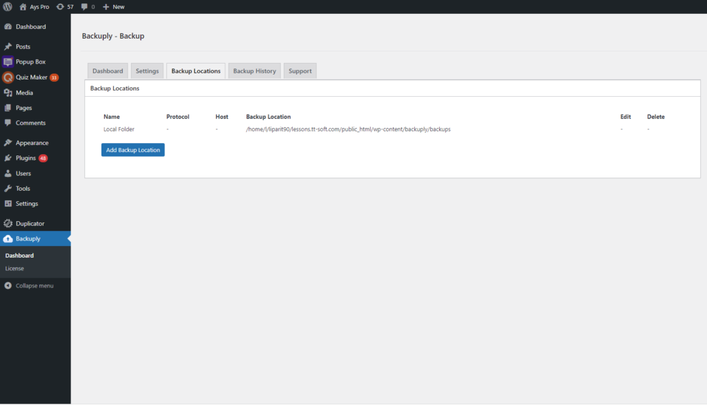Switch to the Backup History tab
The image size is (707, 407).
(255, 71)
